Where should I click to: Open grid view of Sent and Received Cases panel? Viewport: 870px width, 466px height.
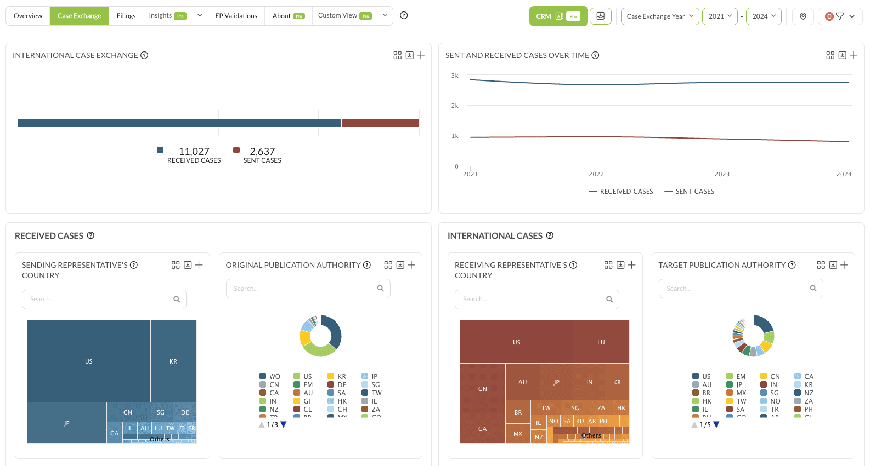click(x=831, y=55)
